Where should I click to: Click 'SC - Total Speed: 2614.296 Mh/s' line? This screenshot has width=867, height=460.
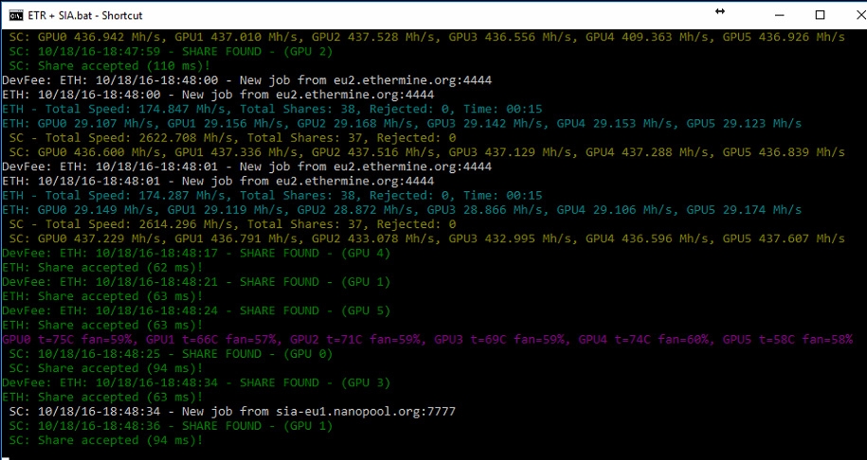click(x=232, y=223)
